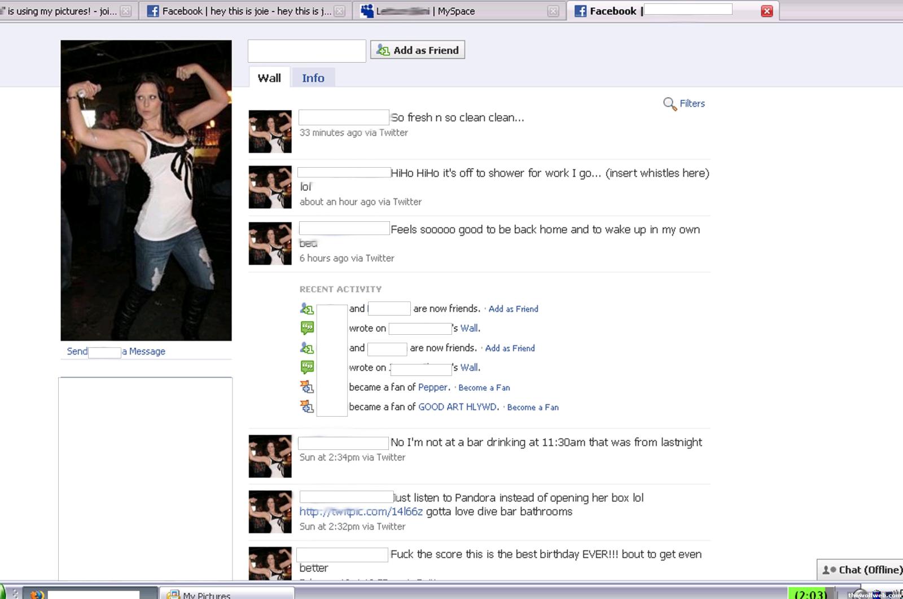Click the magnifier icon beside Filters
Screen dimensions: 903x599
click(669, 104)
